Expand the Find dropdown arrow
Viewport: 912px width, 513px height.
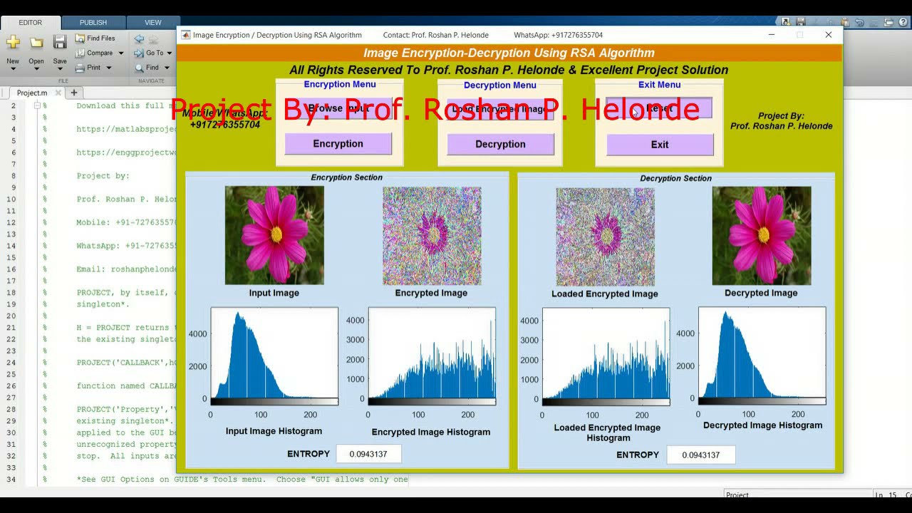click(167, 68)
